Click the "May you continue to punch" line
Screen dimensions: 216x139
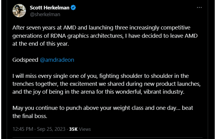click(x=103, y=108)
